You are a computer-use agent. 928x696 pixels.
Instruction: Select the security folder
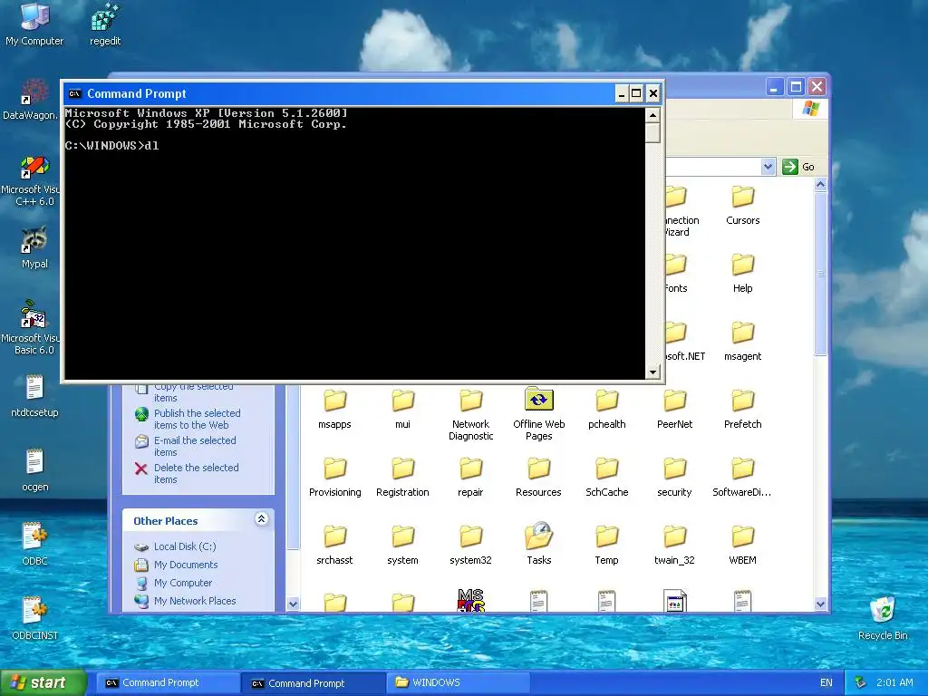(x=674, y=477)
